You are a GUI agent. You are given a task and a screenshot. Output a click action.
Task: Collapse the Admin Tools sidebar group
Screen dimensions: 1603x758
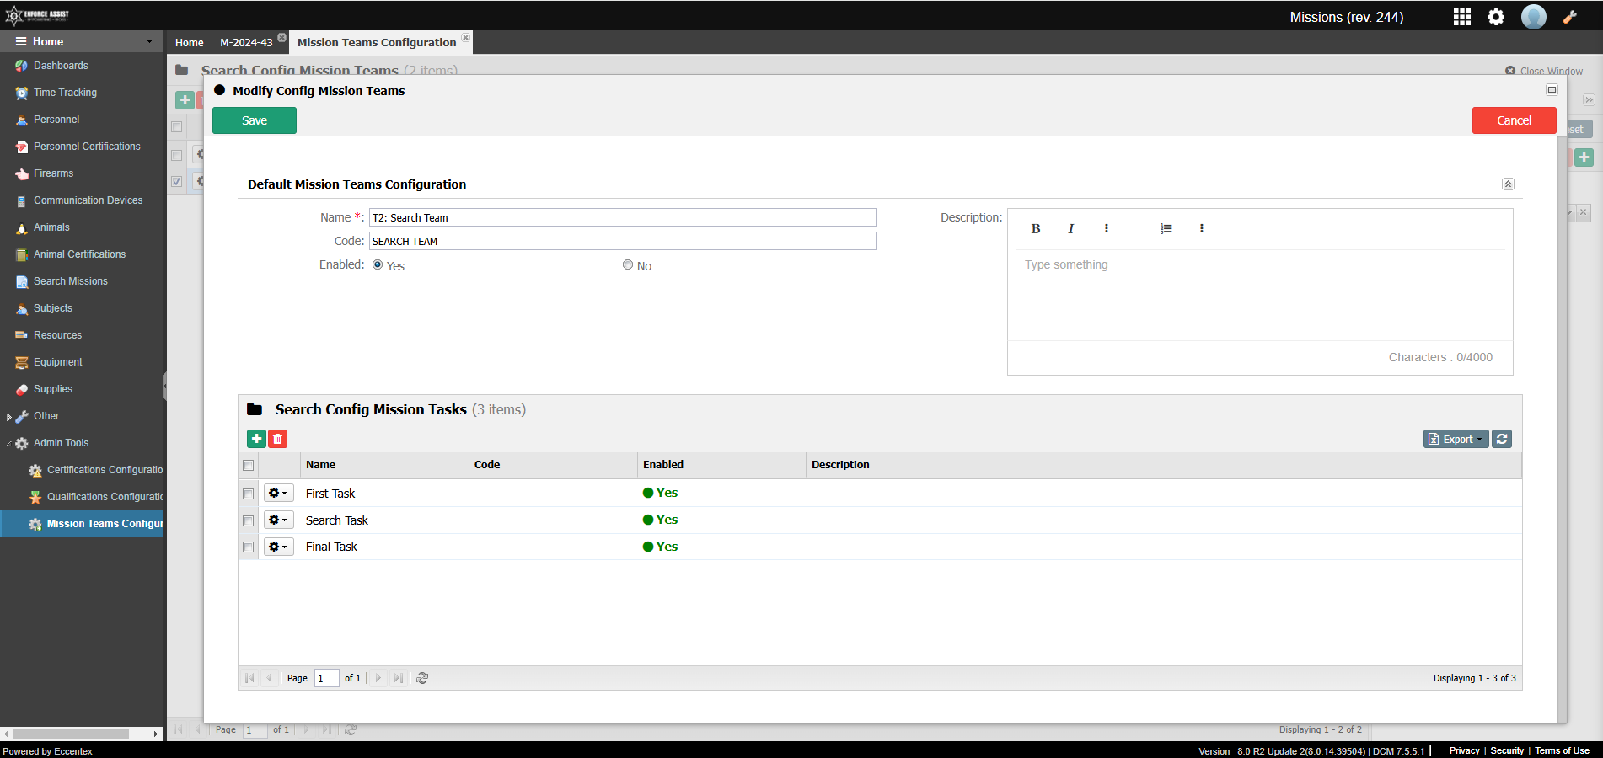coord(9,443)
